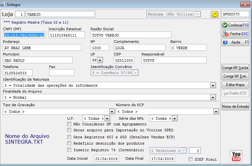
Task: Click the Complemento field
Action: tap(140, 48)
